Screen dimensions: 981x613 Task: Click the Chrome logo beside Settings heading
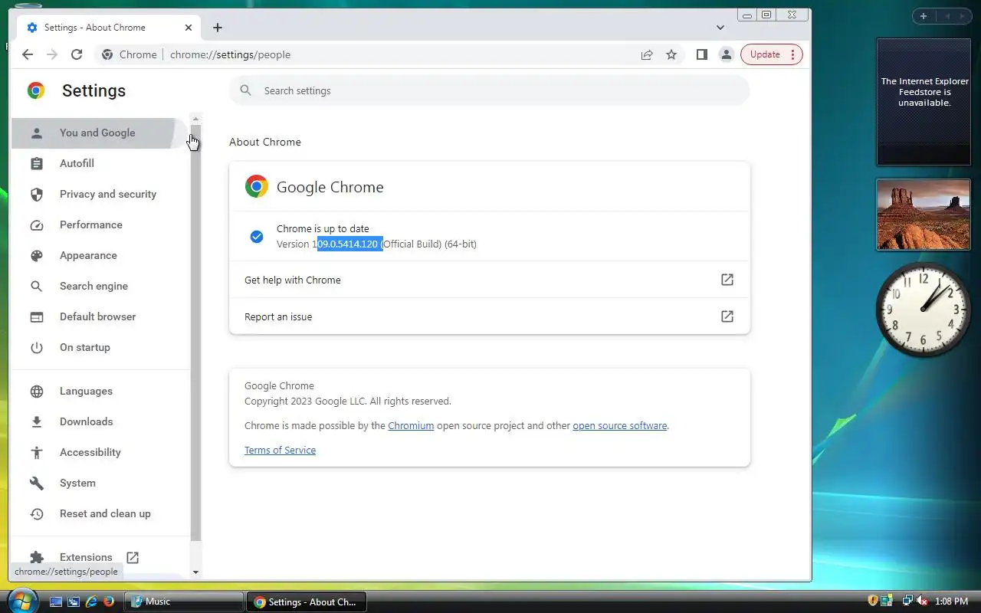[x=36, y=90]
